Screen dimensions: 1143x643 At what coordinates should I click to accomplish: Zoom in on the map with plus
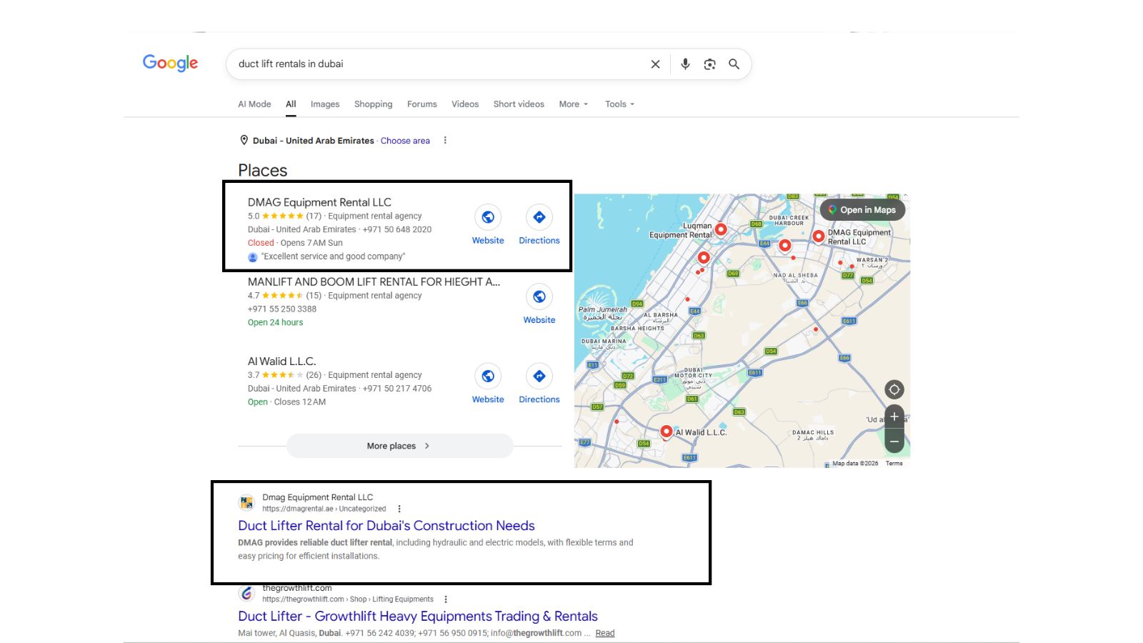[x=894, y=417]
